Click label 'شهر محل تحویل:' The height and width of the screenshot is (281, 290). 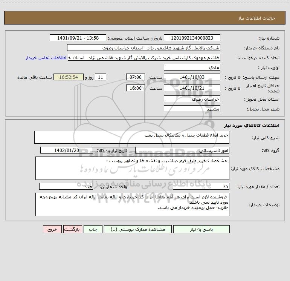(x=263, y=109)
